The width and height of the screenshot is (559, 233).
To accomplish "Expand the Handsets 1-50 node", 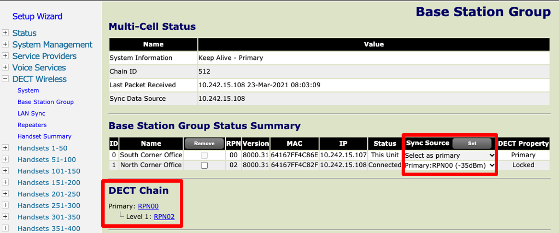I will (x=5, y=148).
